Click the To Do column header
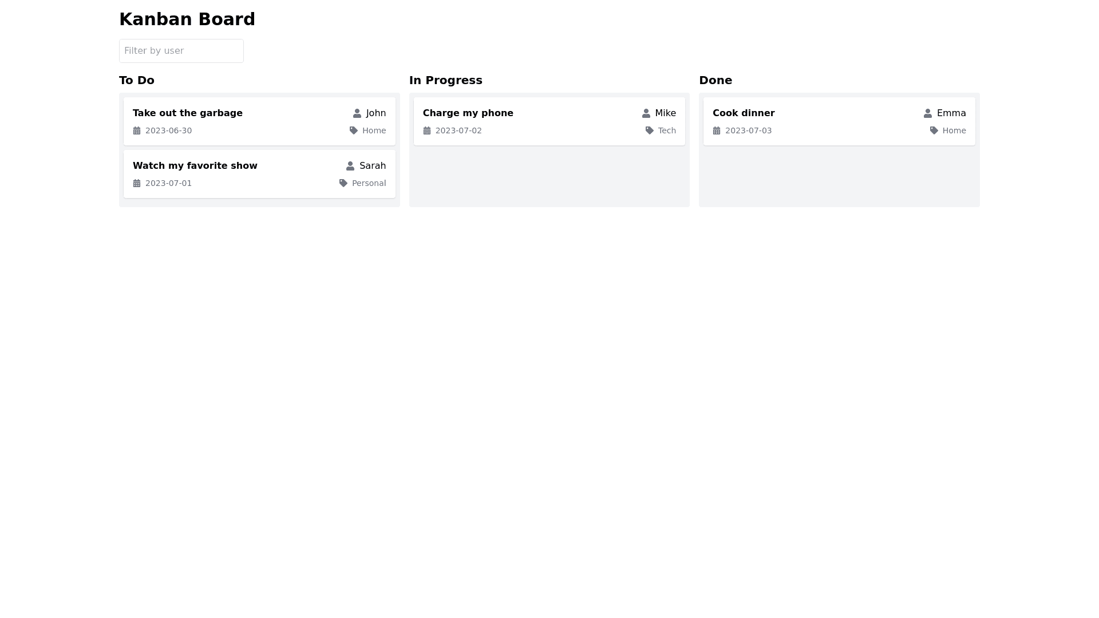The image size is (1099, 618). tap(136, 80)
